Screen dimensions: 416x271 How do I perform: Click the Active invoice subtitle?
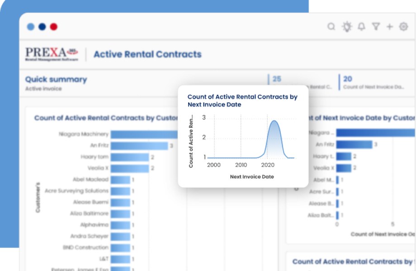tap(43, 89)
